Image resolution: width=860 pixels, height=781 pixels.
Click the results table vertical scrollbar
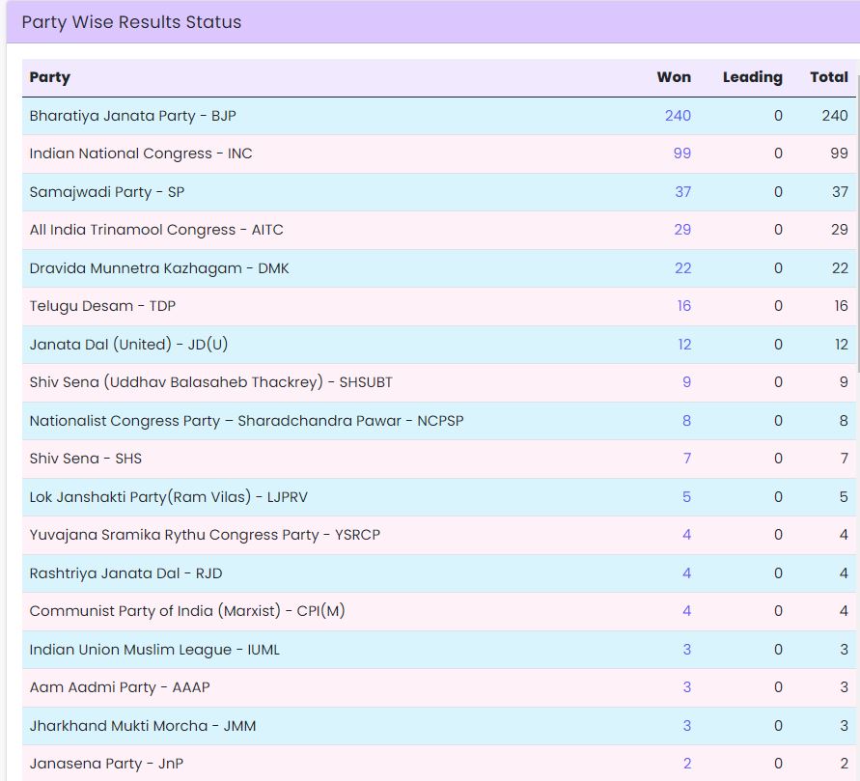click(x=856, y=222)
